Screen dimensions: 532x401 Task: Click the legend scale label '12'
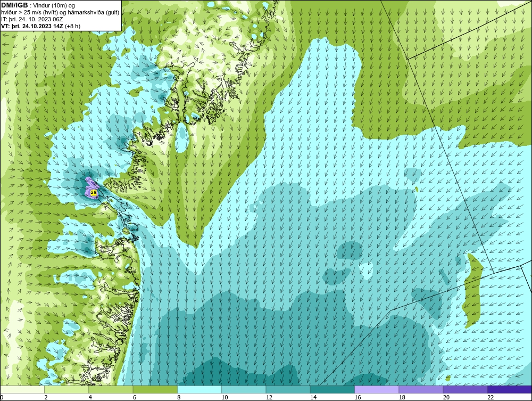269,397
